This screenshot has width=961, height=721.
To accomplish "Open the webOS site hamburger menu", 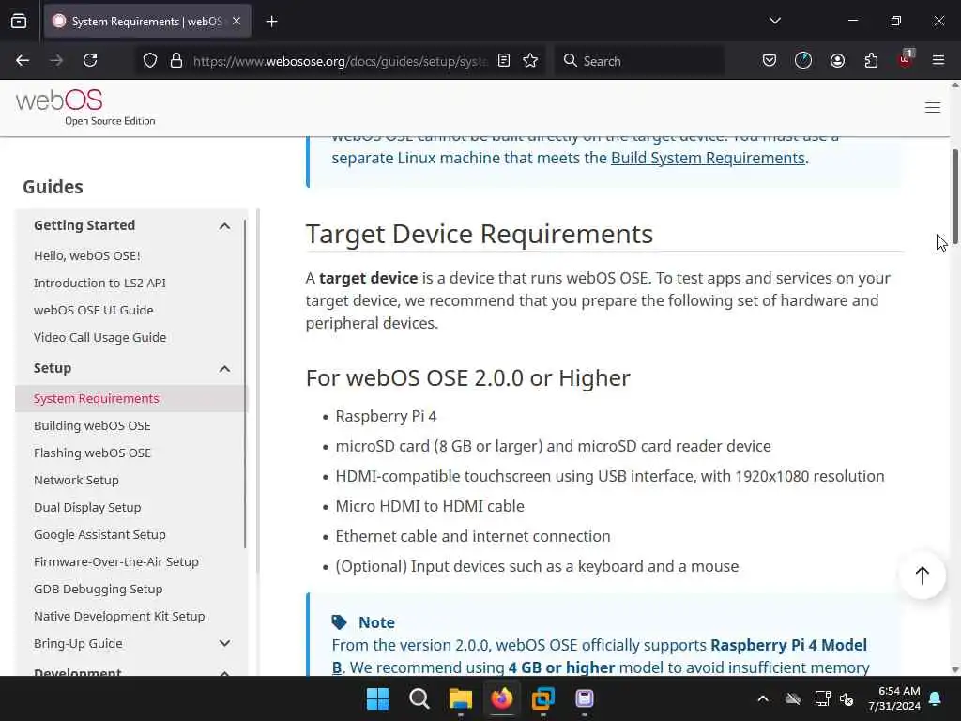I will click(933, 107).
